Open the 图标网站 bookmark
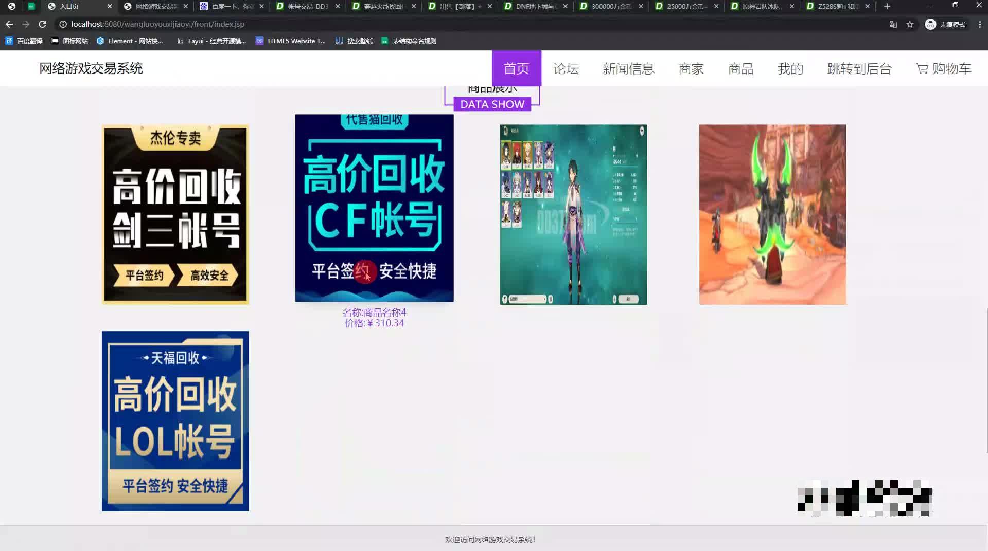Viewport: 988px width, 551px height. coord(69,41)
